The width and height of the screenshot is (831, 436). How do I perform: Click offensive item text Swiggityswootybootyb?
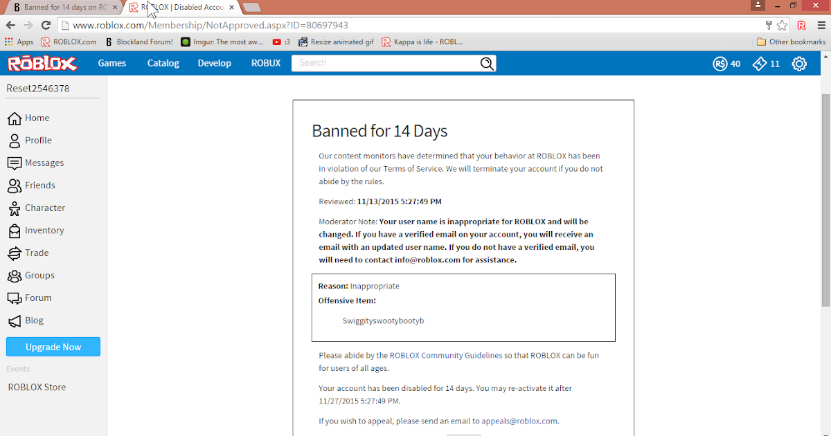(x=383, y=321)
